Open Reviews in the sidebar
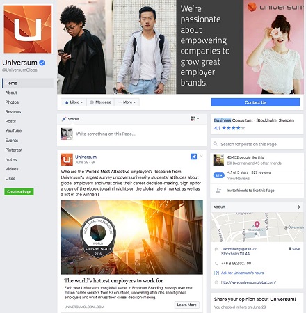Image resolution: width=306 pixels, height=313 pixels. (x=13, y=112)
